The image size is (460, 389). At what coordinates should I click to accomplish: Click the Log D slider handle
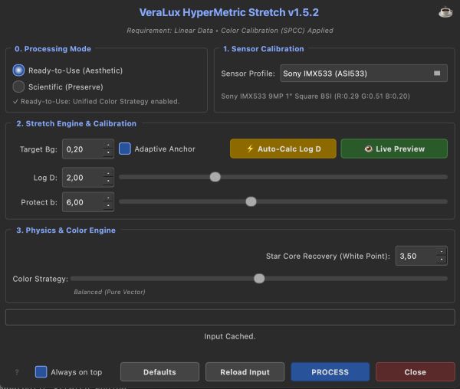215,177
